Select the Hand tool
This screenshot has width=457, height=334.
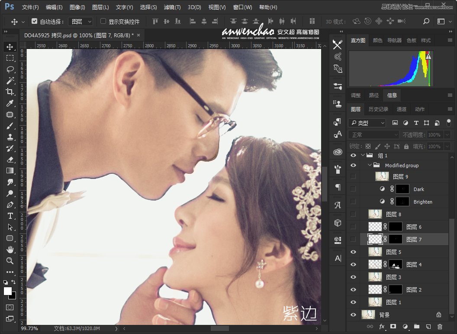pyautogui.click(x=10, y=250)
